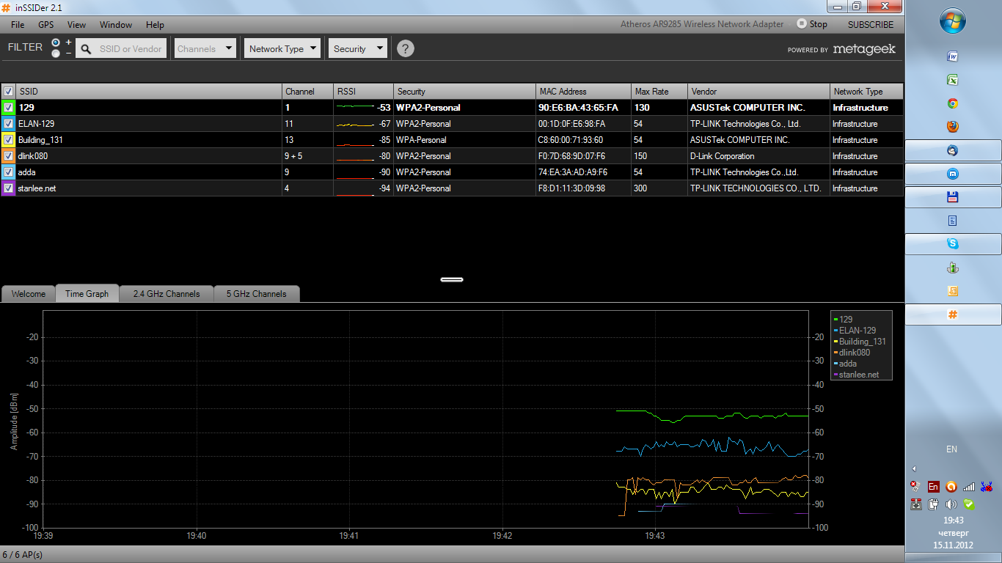Open the Channels filter dropdown
1002x563 pixels.
pos(205,48)
